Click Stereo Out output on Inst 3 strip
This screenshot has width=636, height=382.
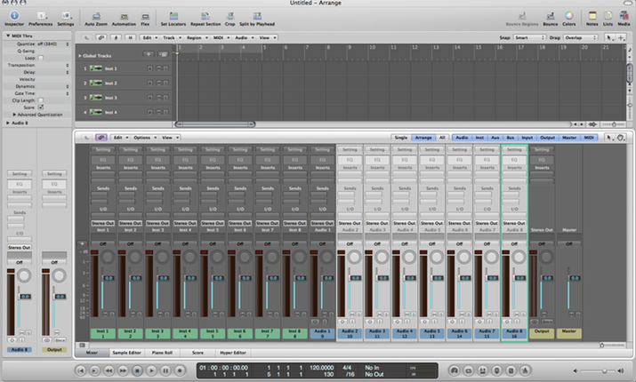pos(157,223)
